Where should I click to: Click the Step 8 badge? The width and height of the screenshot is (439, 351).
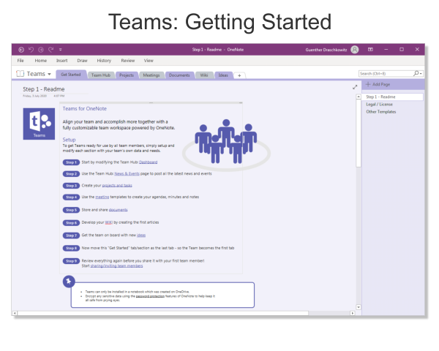pos(71,248)
